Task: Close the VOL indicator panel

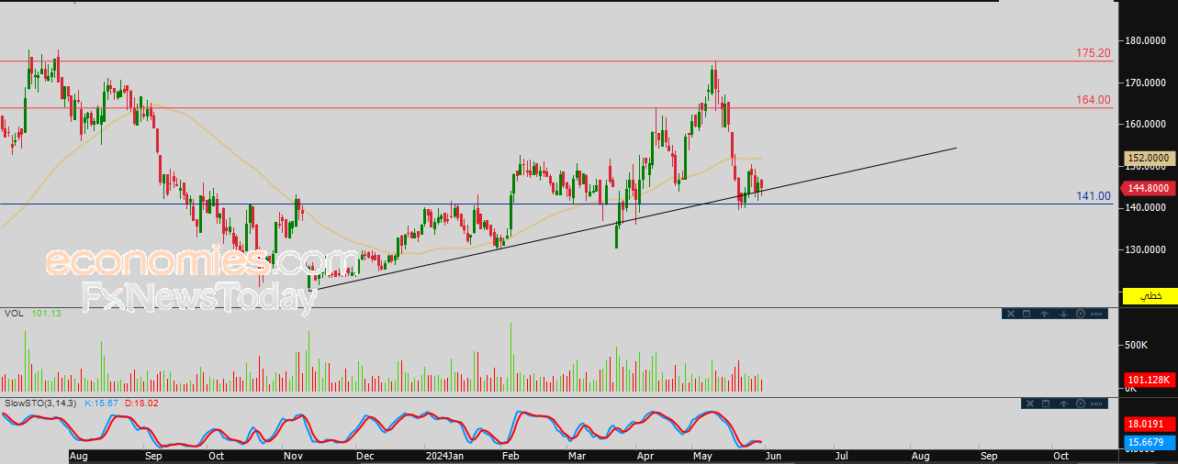Action: (1011, 314)
